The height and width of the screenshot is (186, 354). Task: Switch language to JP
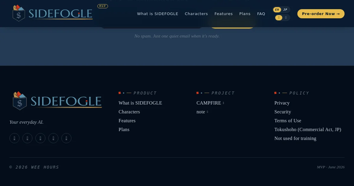pyautogui.click(x=285, y=10)
